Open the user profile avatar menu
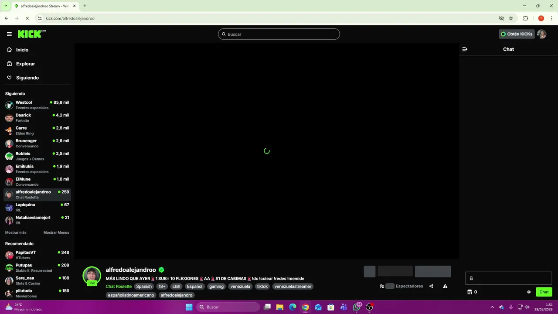This screenshot has width=558, height=314. [541, 34]
